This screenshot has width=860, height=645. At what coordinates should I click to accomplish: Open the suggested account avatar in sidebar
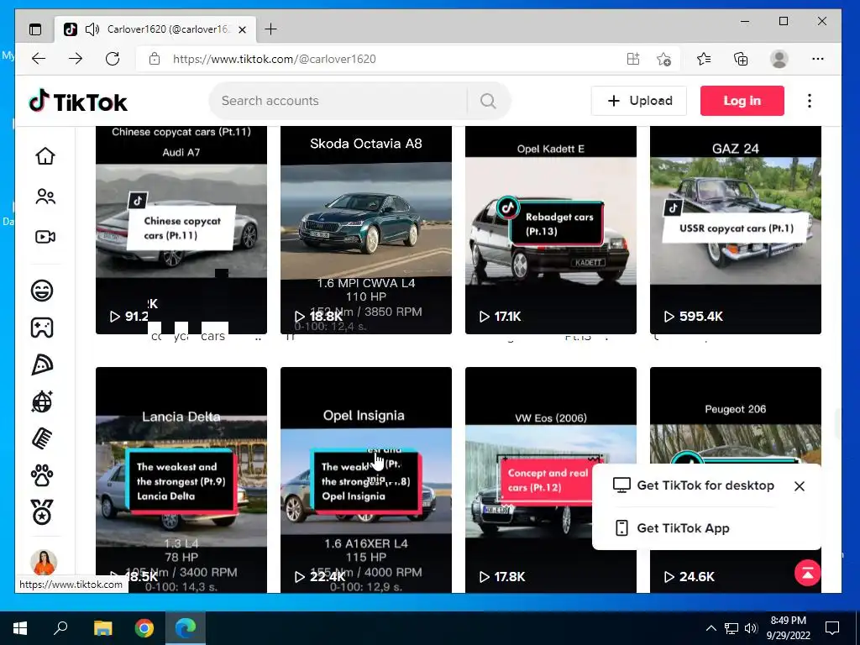44,563
